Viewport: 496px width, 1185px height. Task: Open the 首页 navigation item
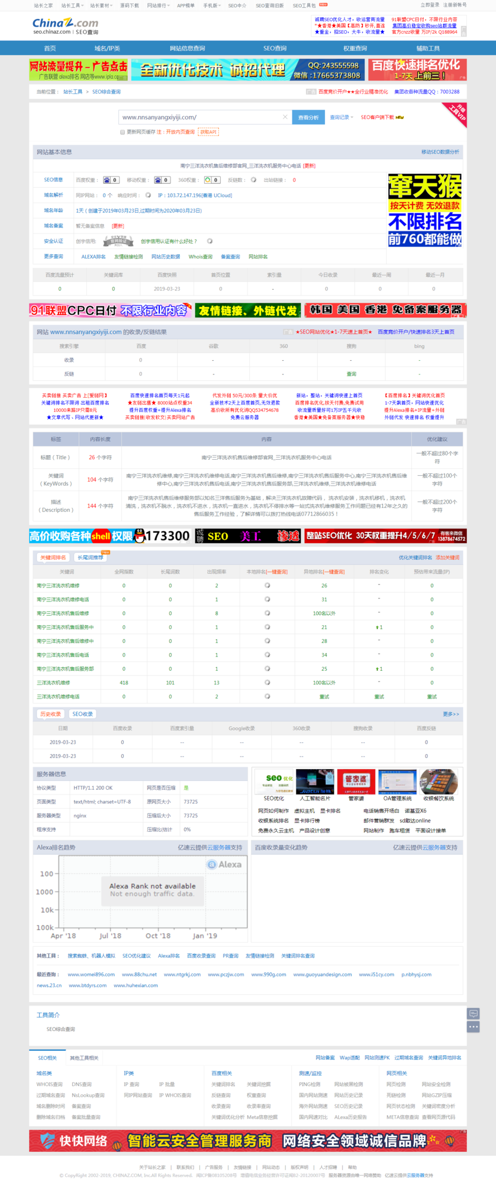click(x=50, y=49)
